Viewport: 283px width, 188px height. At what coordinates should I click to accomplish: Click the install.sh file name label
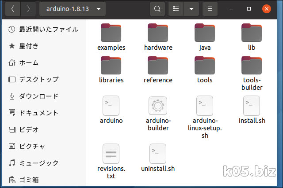pos(252,121)
